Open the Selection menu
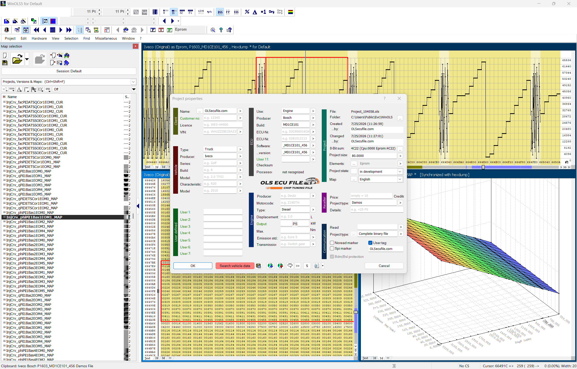The height and width of the screenshot is (369, 577). click(x=71, y=38)
